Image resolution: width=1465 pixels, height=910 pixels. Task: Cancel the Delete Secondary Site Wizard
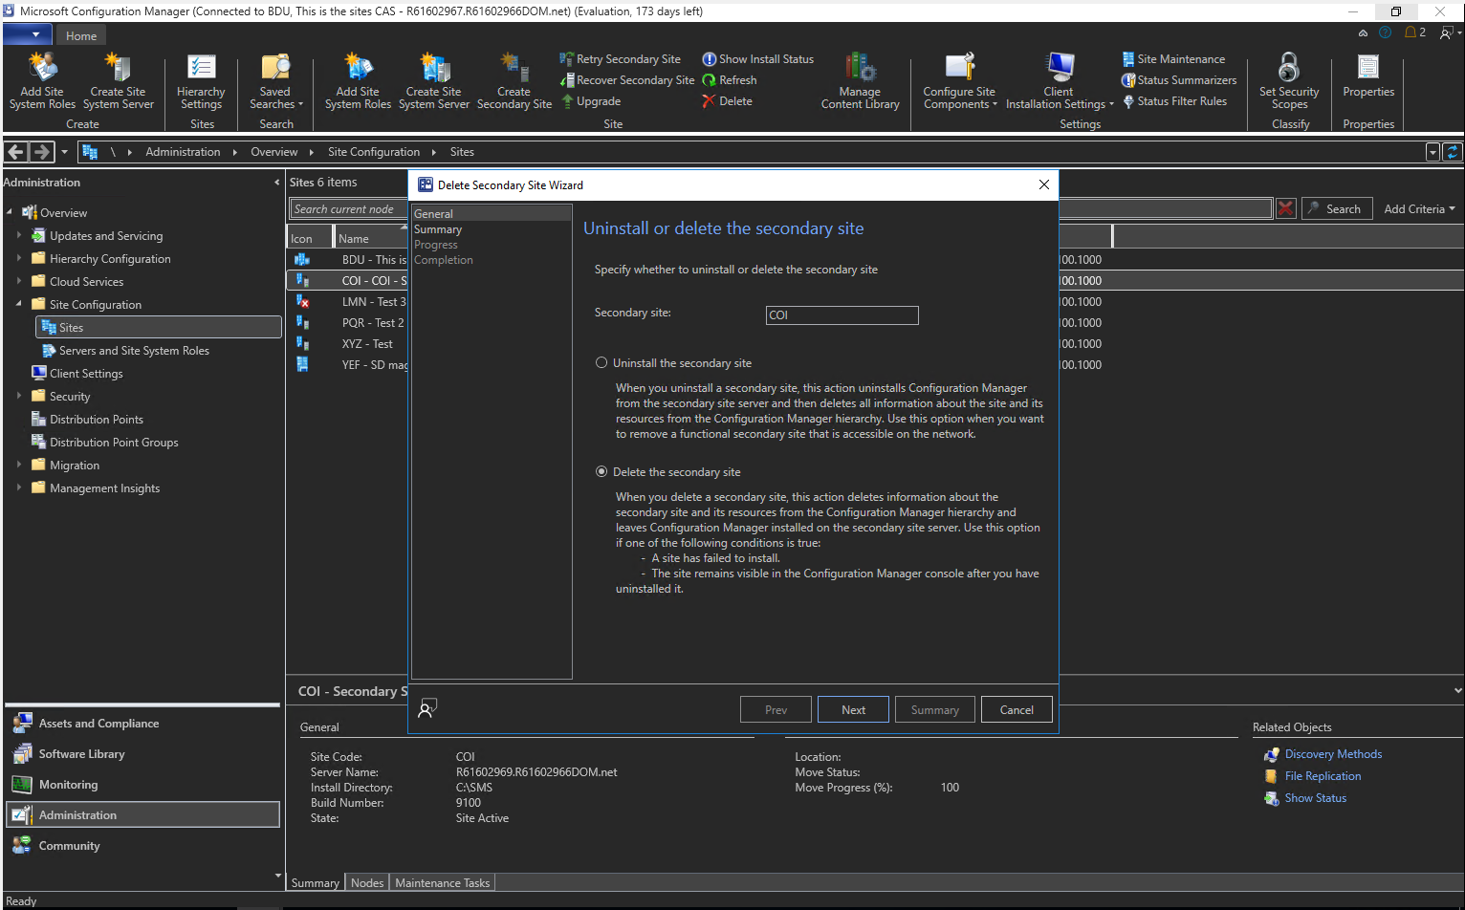click(x=1017, y=708)
